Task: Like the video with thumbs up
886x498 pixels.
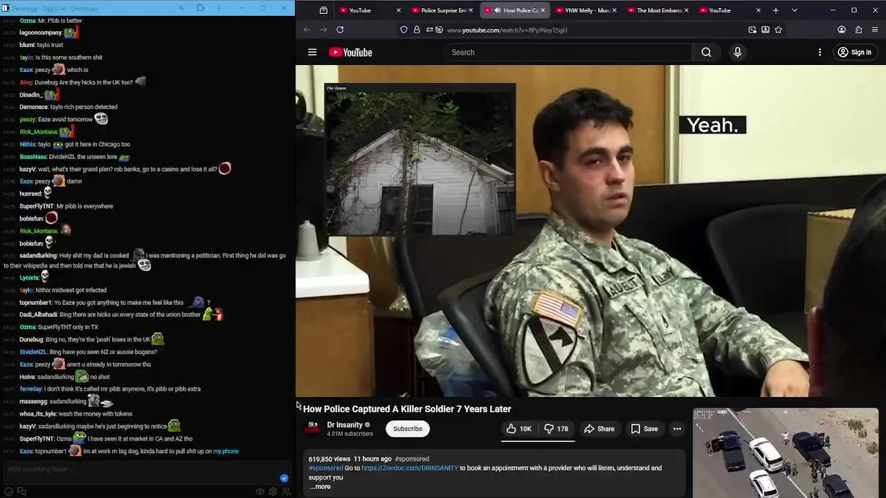Action: pos(519,429)
